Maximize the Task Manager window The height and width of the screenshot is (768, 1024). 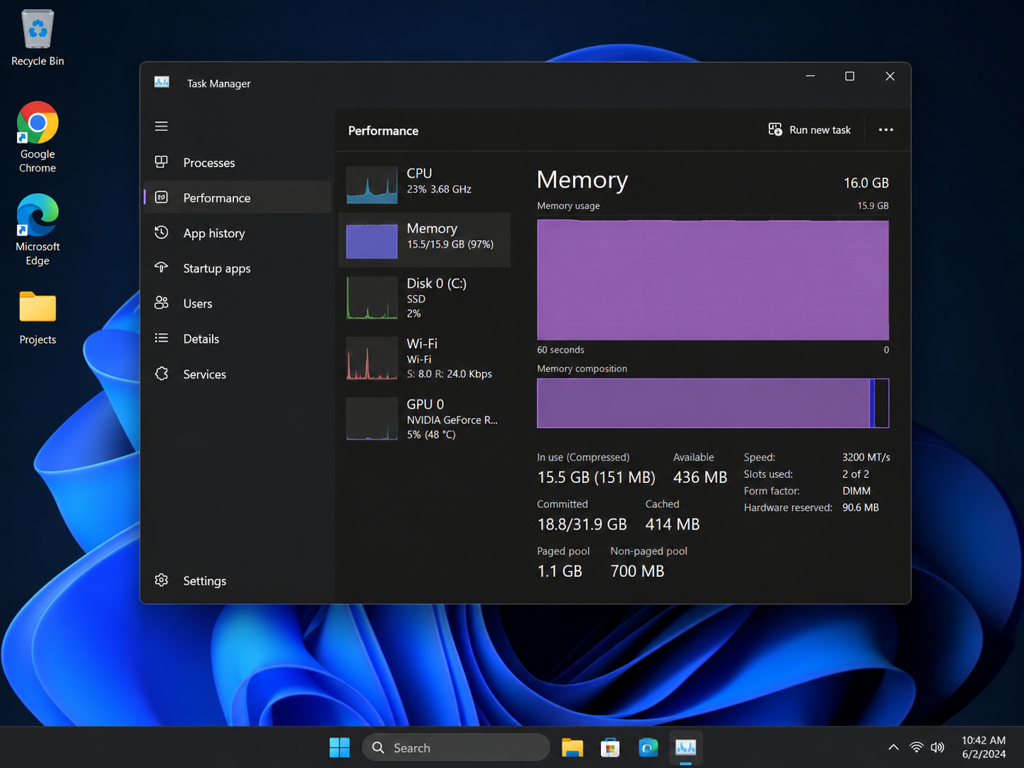click(x=850, y=76)
